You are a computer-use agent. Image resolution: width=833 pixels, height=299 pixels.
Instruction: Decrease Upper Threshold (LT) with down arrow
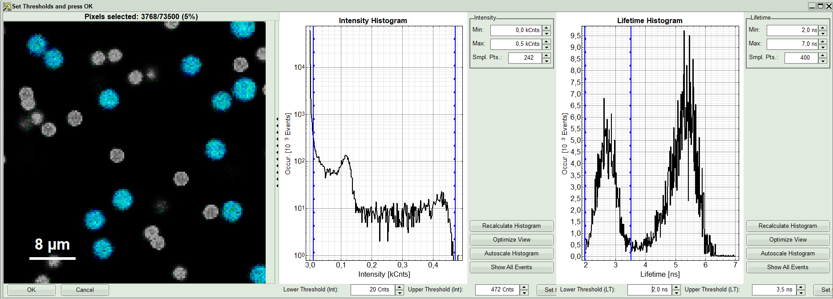click(x=801, y=292)
